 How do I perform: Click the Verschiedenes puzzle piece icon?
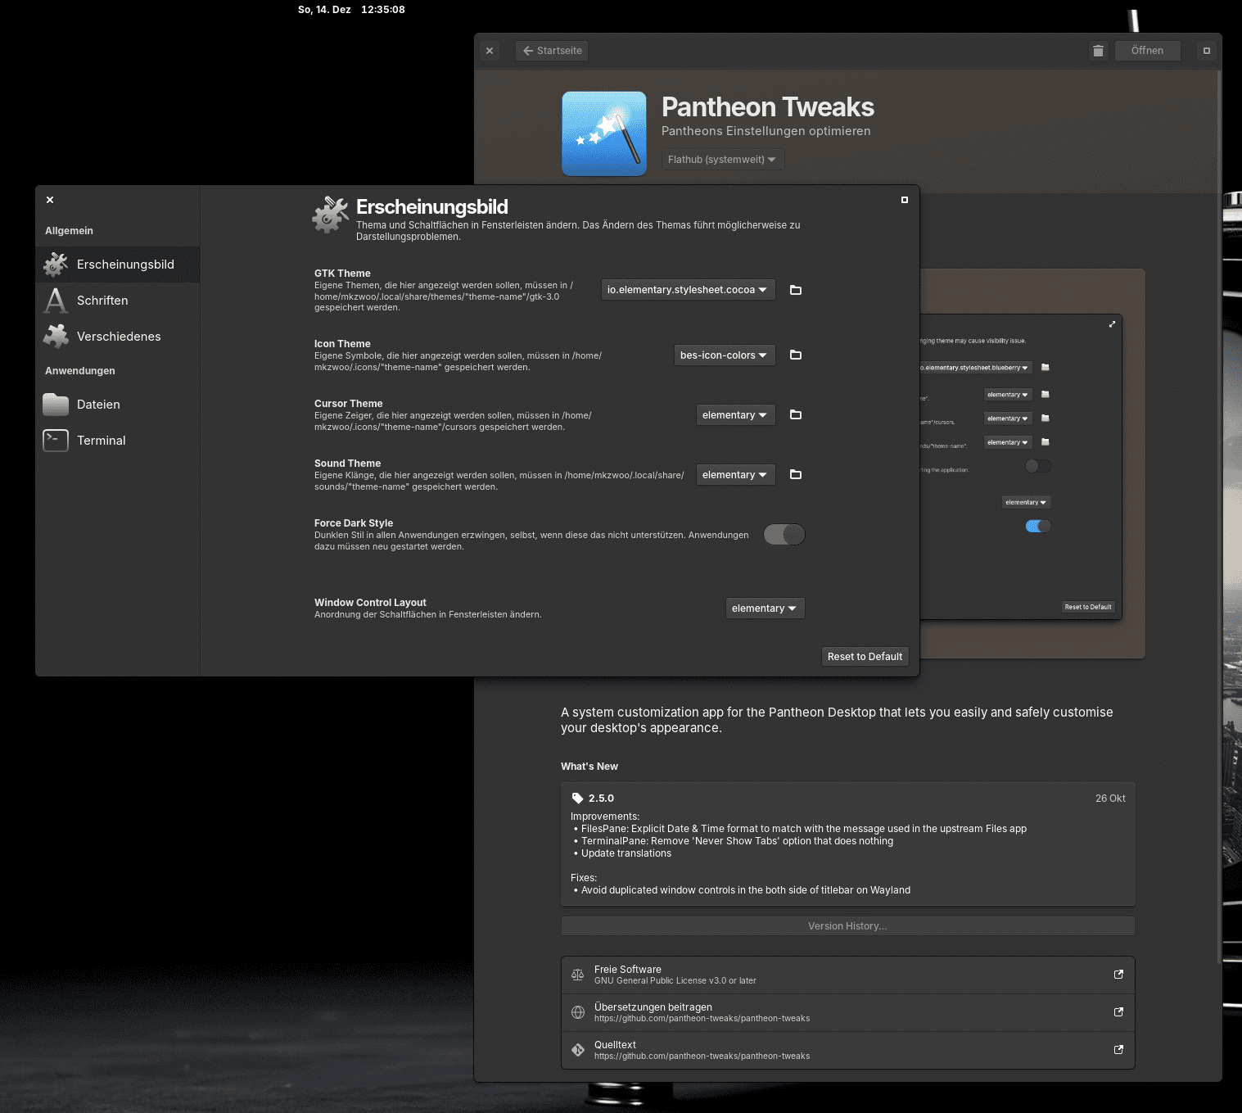[x=56, y=337]
